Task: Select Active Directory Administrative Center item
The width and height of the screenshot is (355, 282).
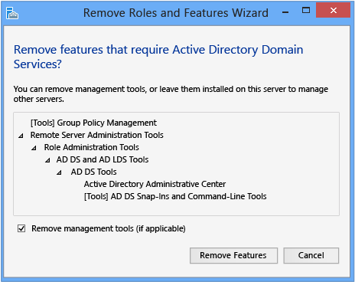Action: [x=155, y=184]
